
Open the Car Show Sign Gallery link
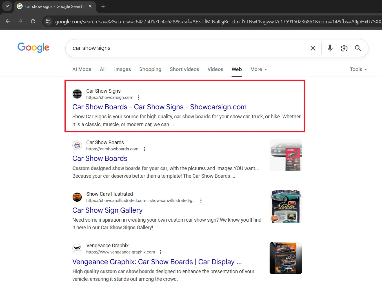[107, 210]
